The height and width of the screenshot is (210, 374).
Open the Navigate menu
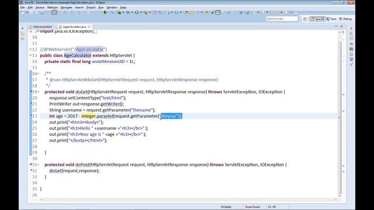tap(66, 8)
